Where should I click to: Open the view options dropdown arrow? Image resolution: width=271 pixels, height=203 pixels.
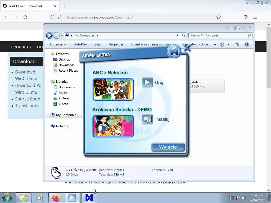(x=228, y=44)
